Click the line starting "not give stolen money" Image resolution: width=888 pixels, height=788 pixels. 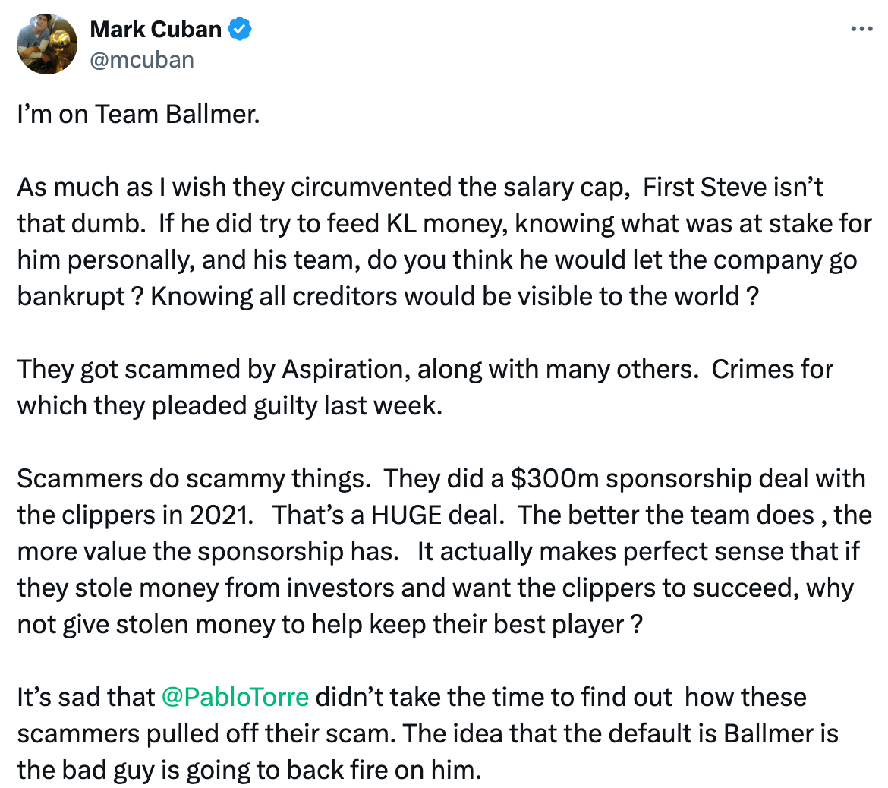330,624
